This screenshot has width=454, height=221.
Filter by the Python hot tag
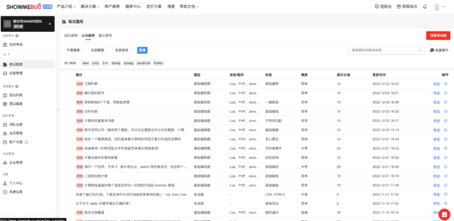coord(158,63)
